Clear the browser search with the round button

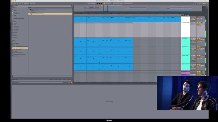(72, 6)
